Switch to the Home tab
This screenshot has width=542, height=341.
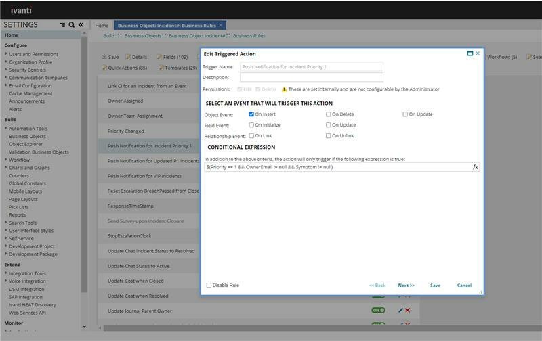(102, 26)
